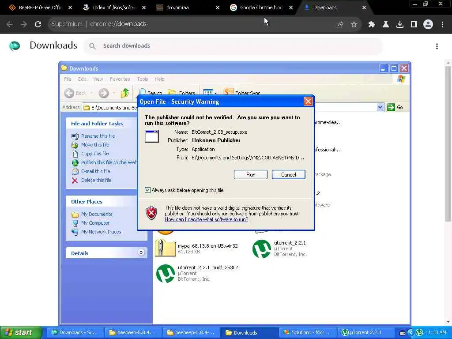Click the page vertical scrollbar
This screenshot has height=339, width=452.
click(x=448, y=144)
